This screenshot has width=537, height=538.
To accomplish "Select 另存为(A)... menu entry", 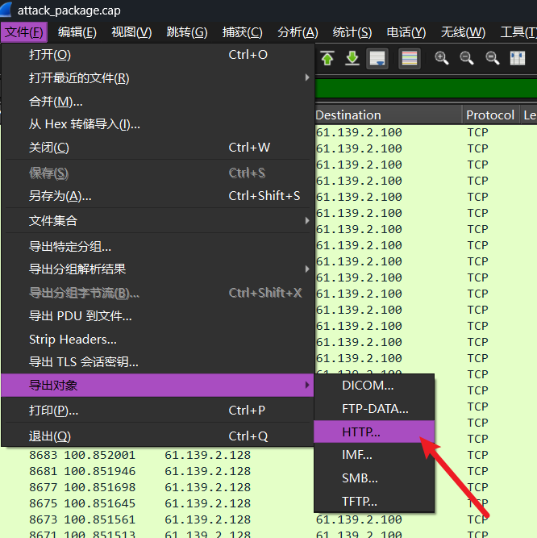I will click(157, 196).
